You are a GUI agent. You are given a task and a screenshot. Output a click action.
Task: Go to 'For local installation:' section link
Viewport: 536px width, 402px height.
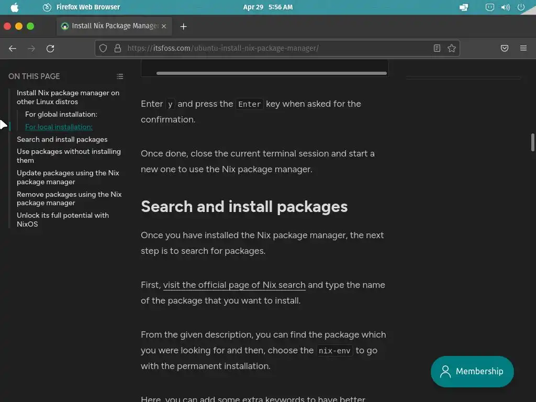[59, 127]
